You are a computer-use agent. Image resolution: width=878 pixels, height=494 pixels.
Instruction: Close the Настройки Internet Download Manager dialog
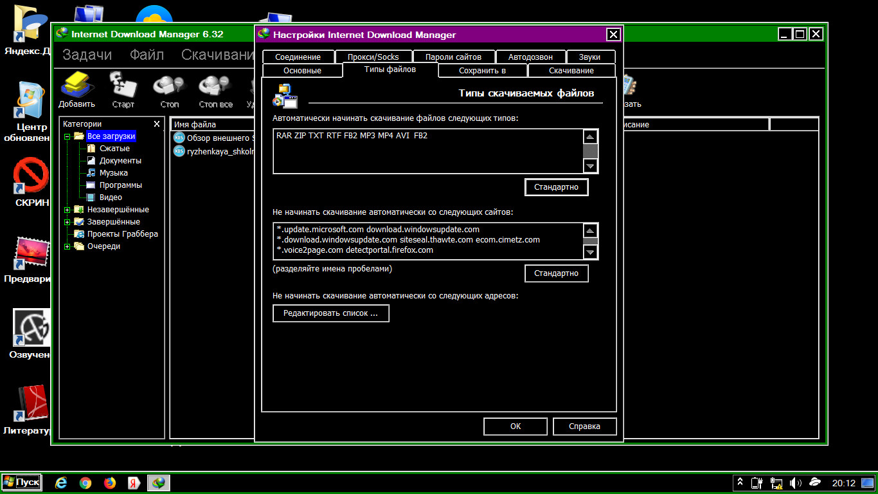[613, 35]
